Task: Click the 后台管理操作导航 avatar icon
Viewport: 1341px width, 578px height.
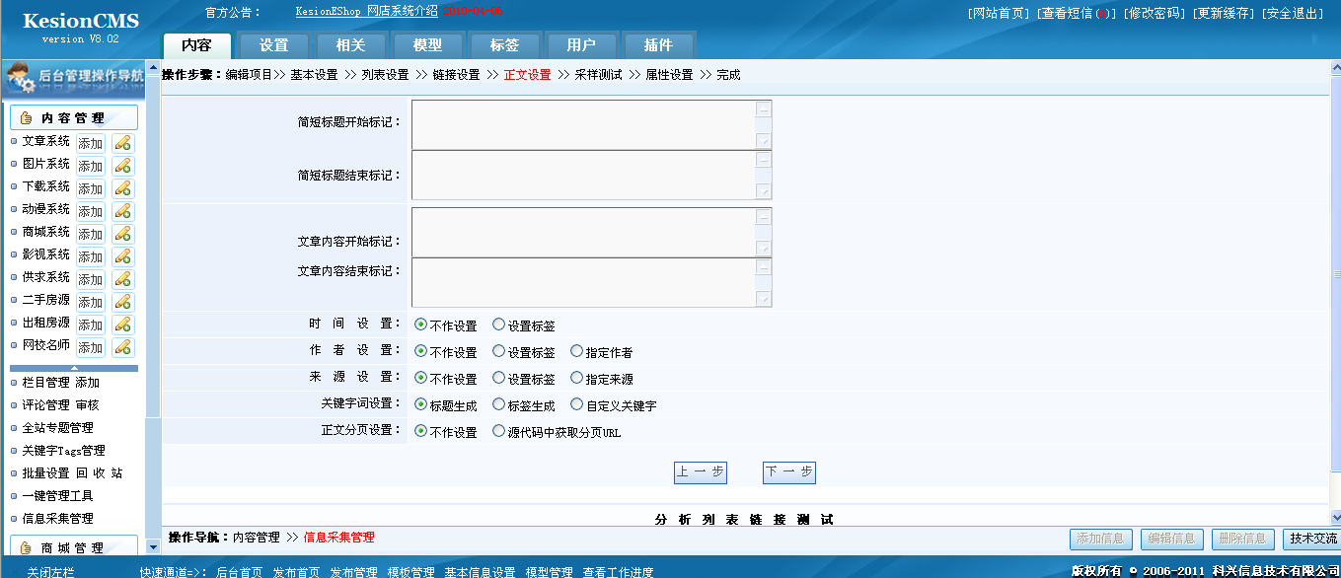Action: tap(20, 77)
